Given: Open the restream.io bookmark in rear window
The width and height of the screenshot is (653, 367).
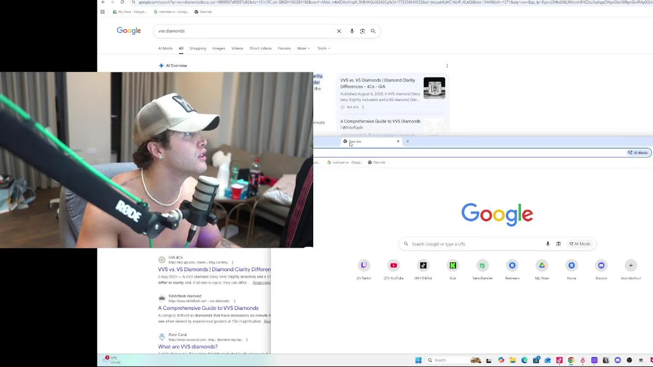Looking at the screenshot, I should [171, 12].
